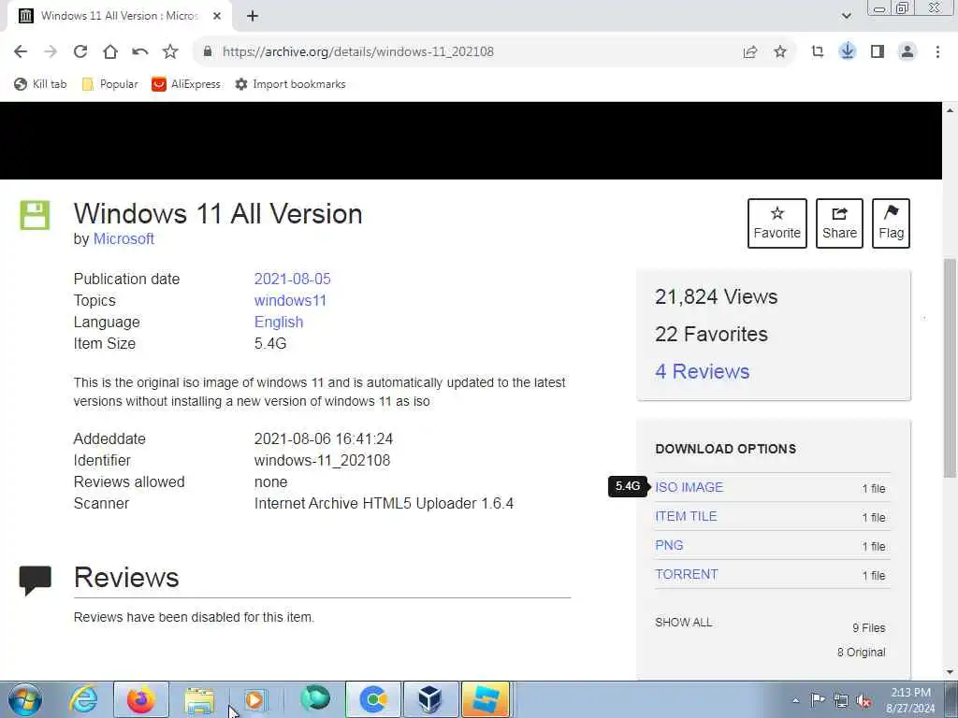
Task: Click the green floppy disk software icon
Action: 35,215
